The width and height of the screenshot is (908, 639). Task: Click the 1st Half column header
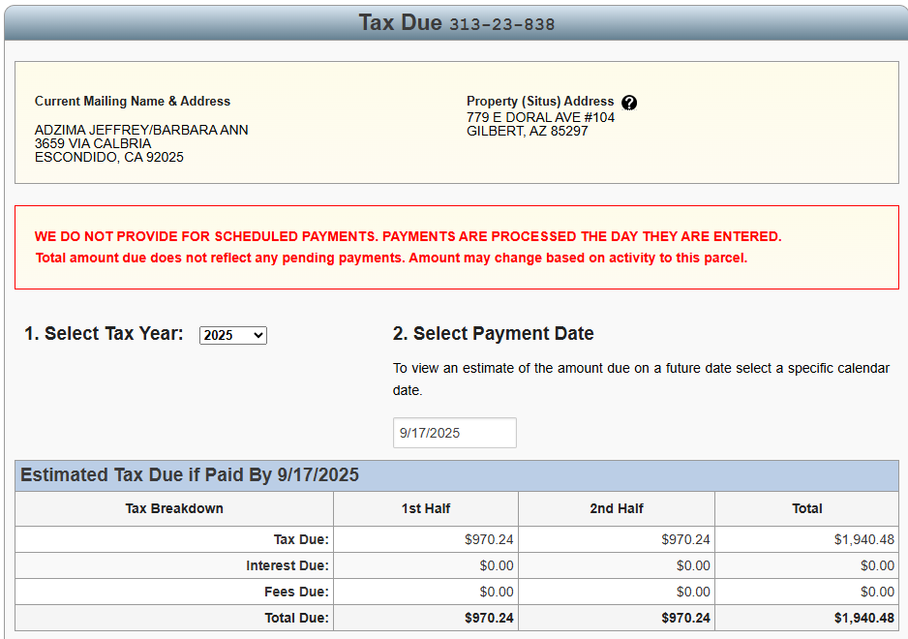click(426, 508)
